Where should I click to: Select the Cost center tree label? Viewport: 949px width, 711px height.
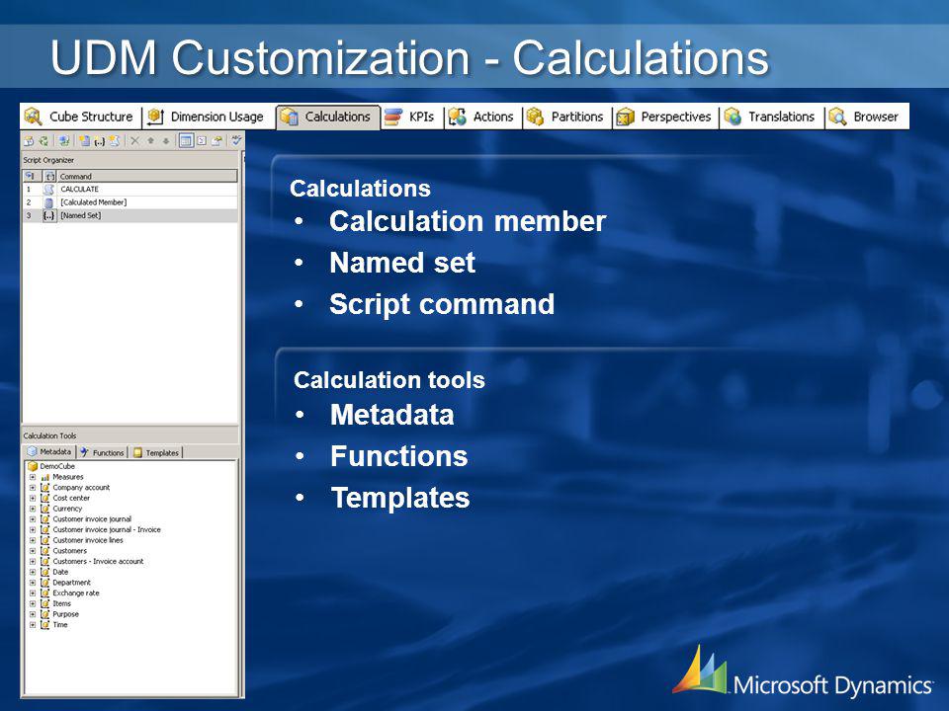pos(71,498)
